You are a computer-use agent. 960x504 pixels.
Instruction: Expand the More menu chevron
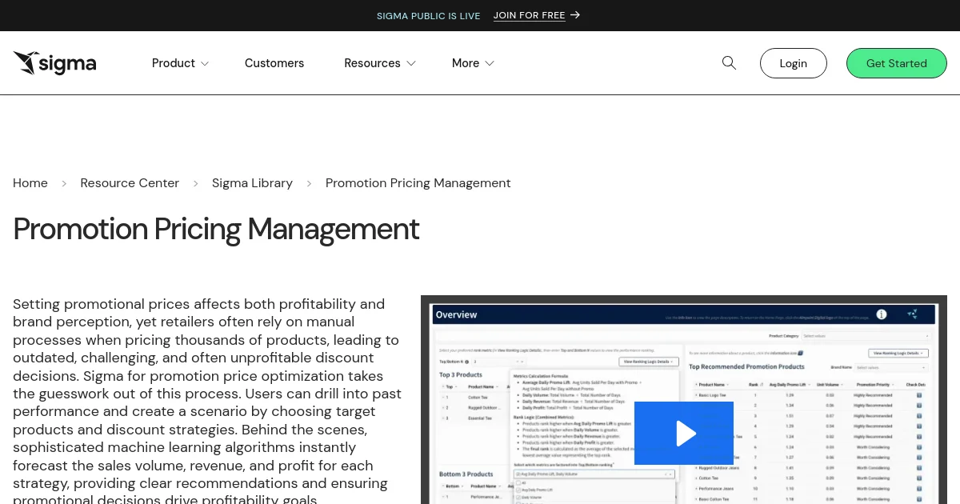coord(490,63)
